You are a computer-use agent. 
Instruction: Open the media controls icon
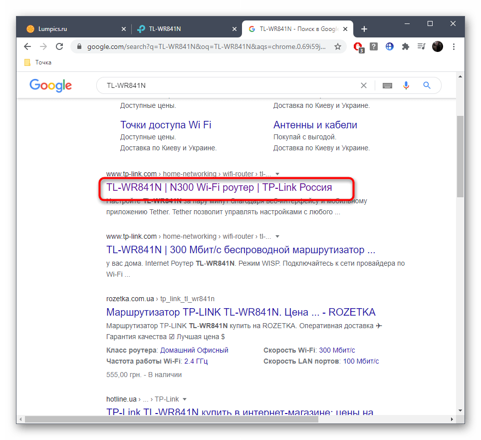(422, 46)
